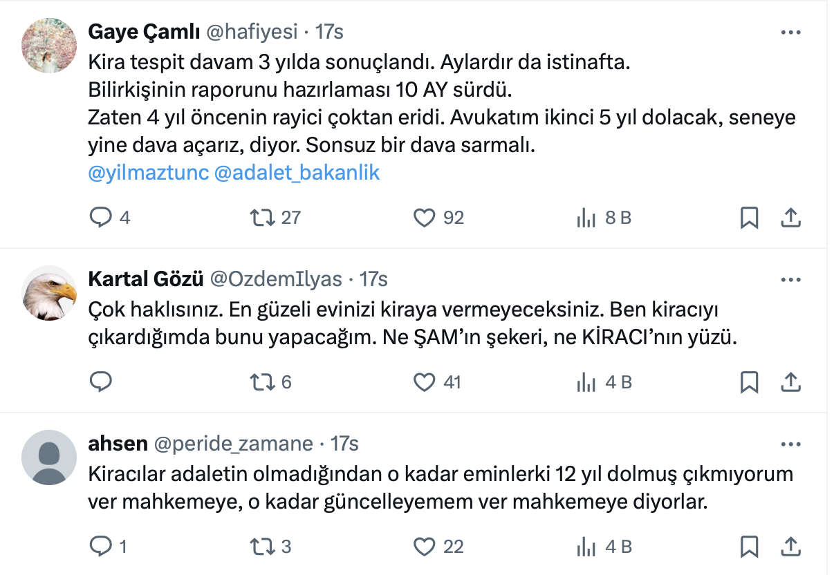Reply to Kartal Gözü's tweet
Image resolution: width=834 pixels, height=575 pixels.
[101, 381]
